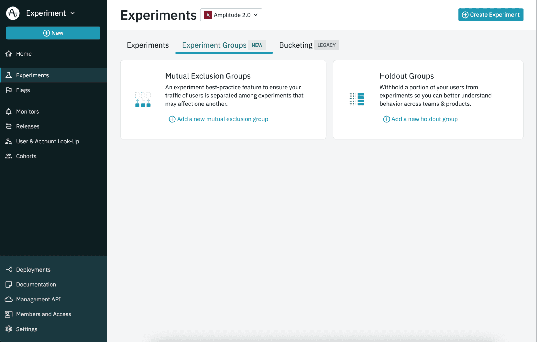Click the Create Experiment button
The width and height of the screenshot is (537, 342).
point(491,15)
